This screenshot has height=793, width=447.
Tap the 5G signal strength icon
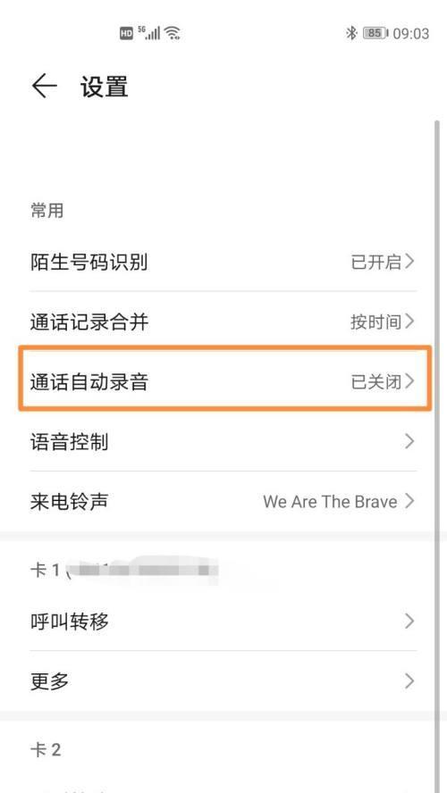(148, 33)
